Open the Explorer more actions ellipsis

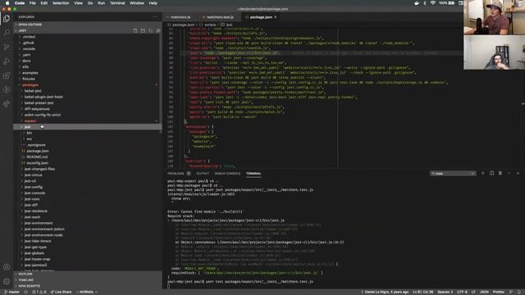(154, 16)
